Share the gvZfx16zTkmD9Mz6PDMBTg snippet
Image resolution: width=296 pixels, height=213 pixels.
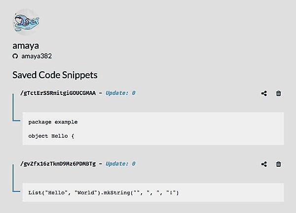[264, 164]
